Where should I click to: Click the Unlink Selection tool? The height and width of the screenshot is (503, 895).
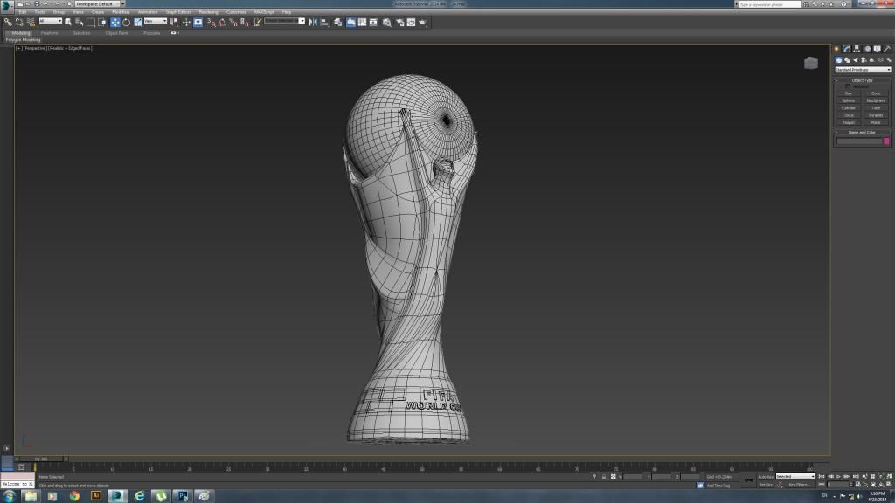click(19, 22)
